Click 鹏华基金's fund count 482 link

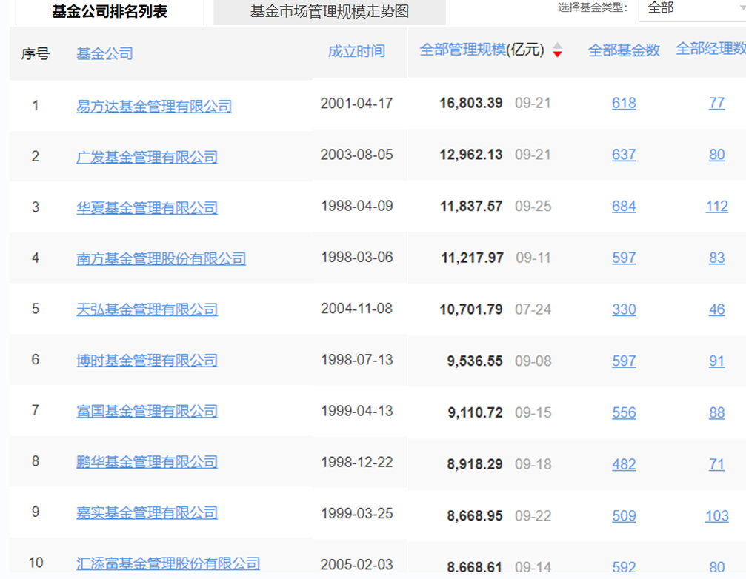624,463
